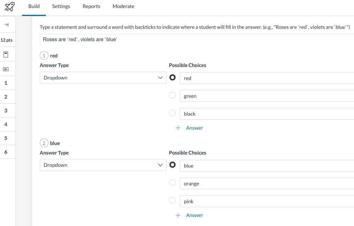Click plus icon to add answer for red

click(x=178, y=128)
